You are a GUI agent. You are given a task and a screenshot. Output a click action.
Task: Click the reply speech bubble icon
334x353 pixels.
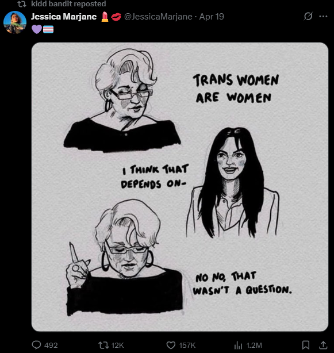[x=36, y=345]
